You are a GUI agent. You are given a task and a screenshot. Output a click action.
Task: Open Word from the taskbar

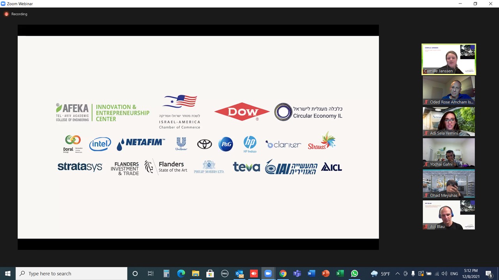[311, 273]
